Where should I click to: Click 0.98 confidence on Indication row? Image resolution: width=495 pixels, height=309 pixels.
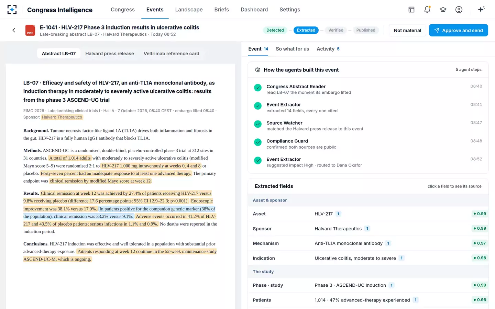[480, 258]
